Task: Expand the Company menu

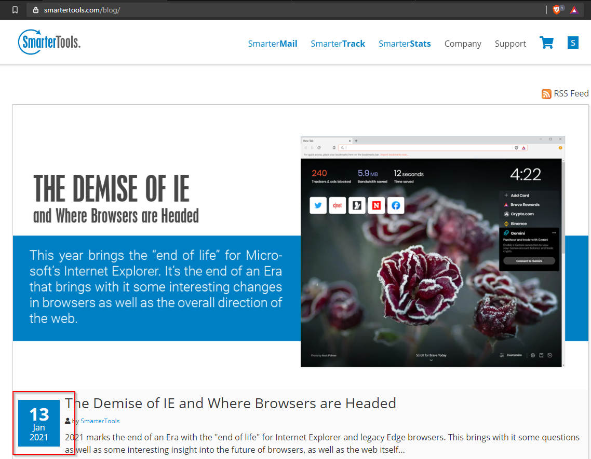Action: coord(463,44)
